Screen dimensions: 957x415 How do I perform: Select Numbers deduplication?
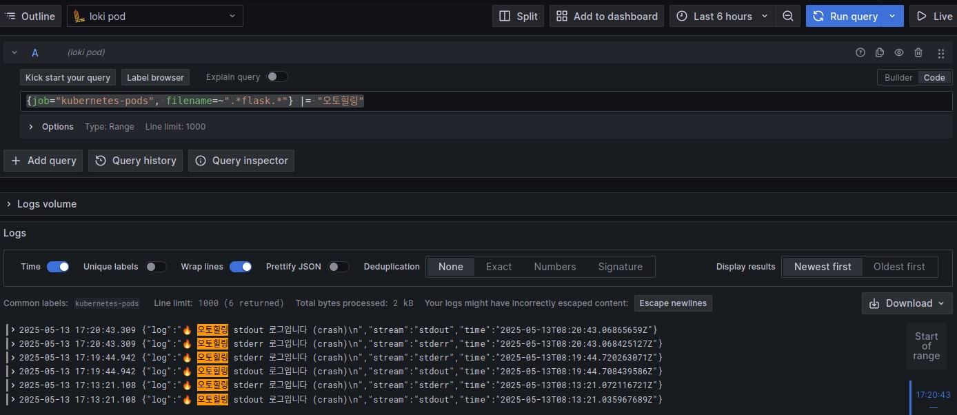555,267
